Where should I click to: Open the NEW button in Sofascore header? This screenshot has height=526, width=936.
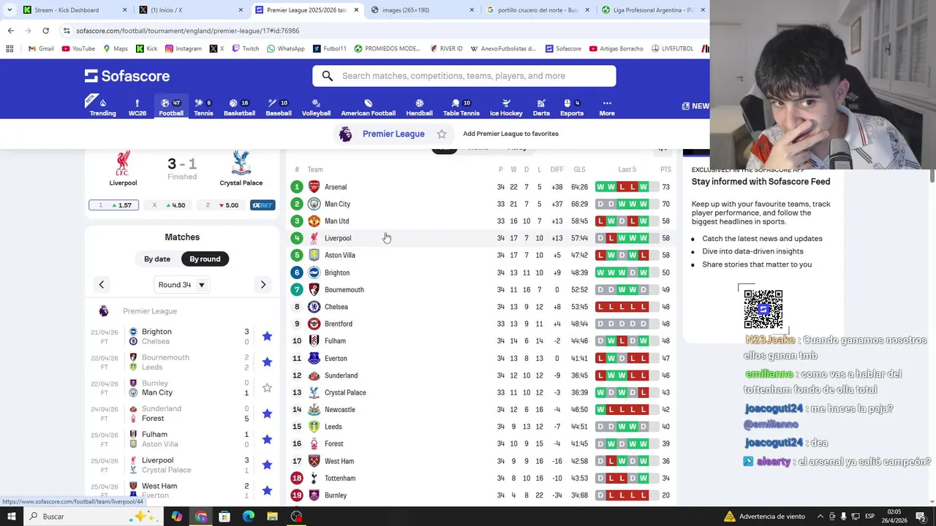click(695, 106)
